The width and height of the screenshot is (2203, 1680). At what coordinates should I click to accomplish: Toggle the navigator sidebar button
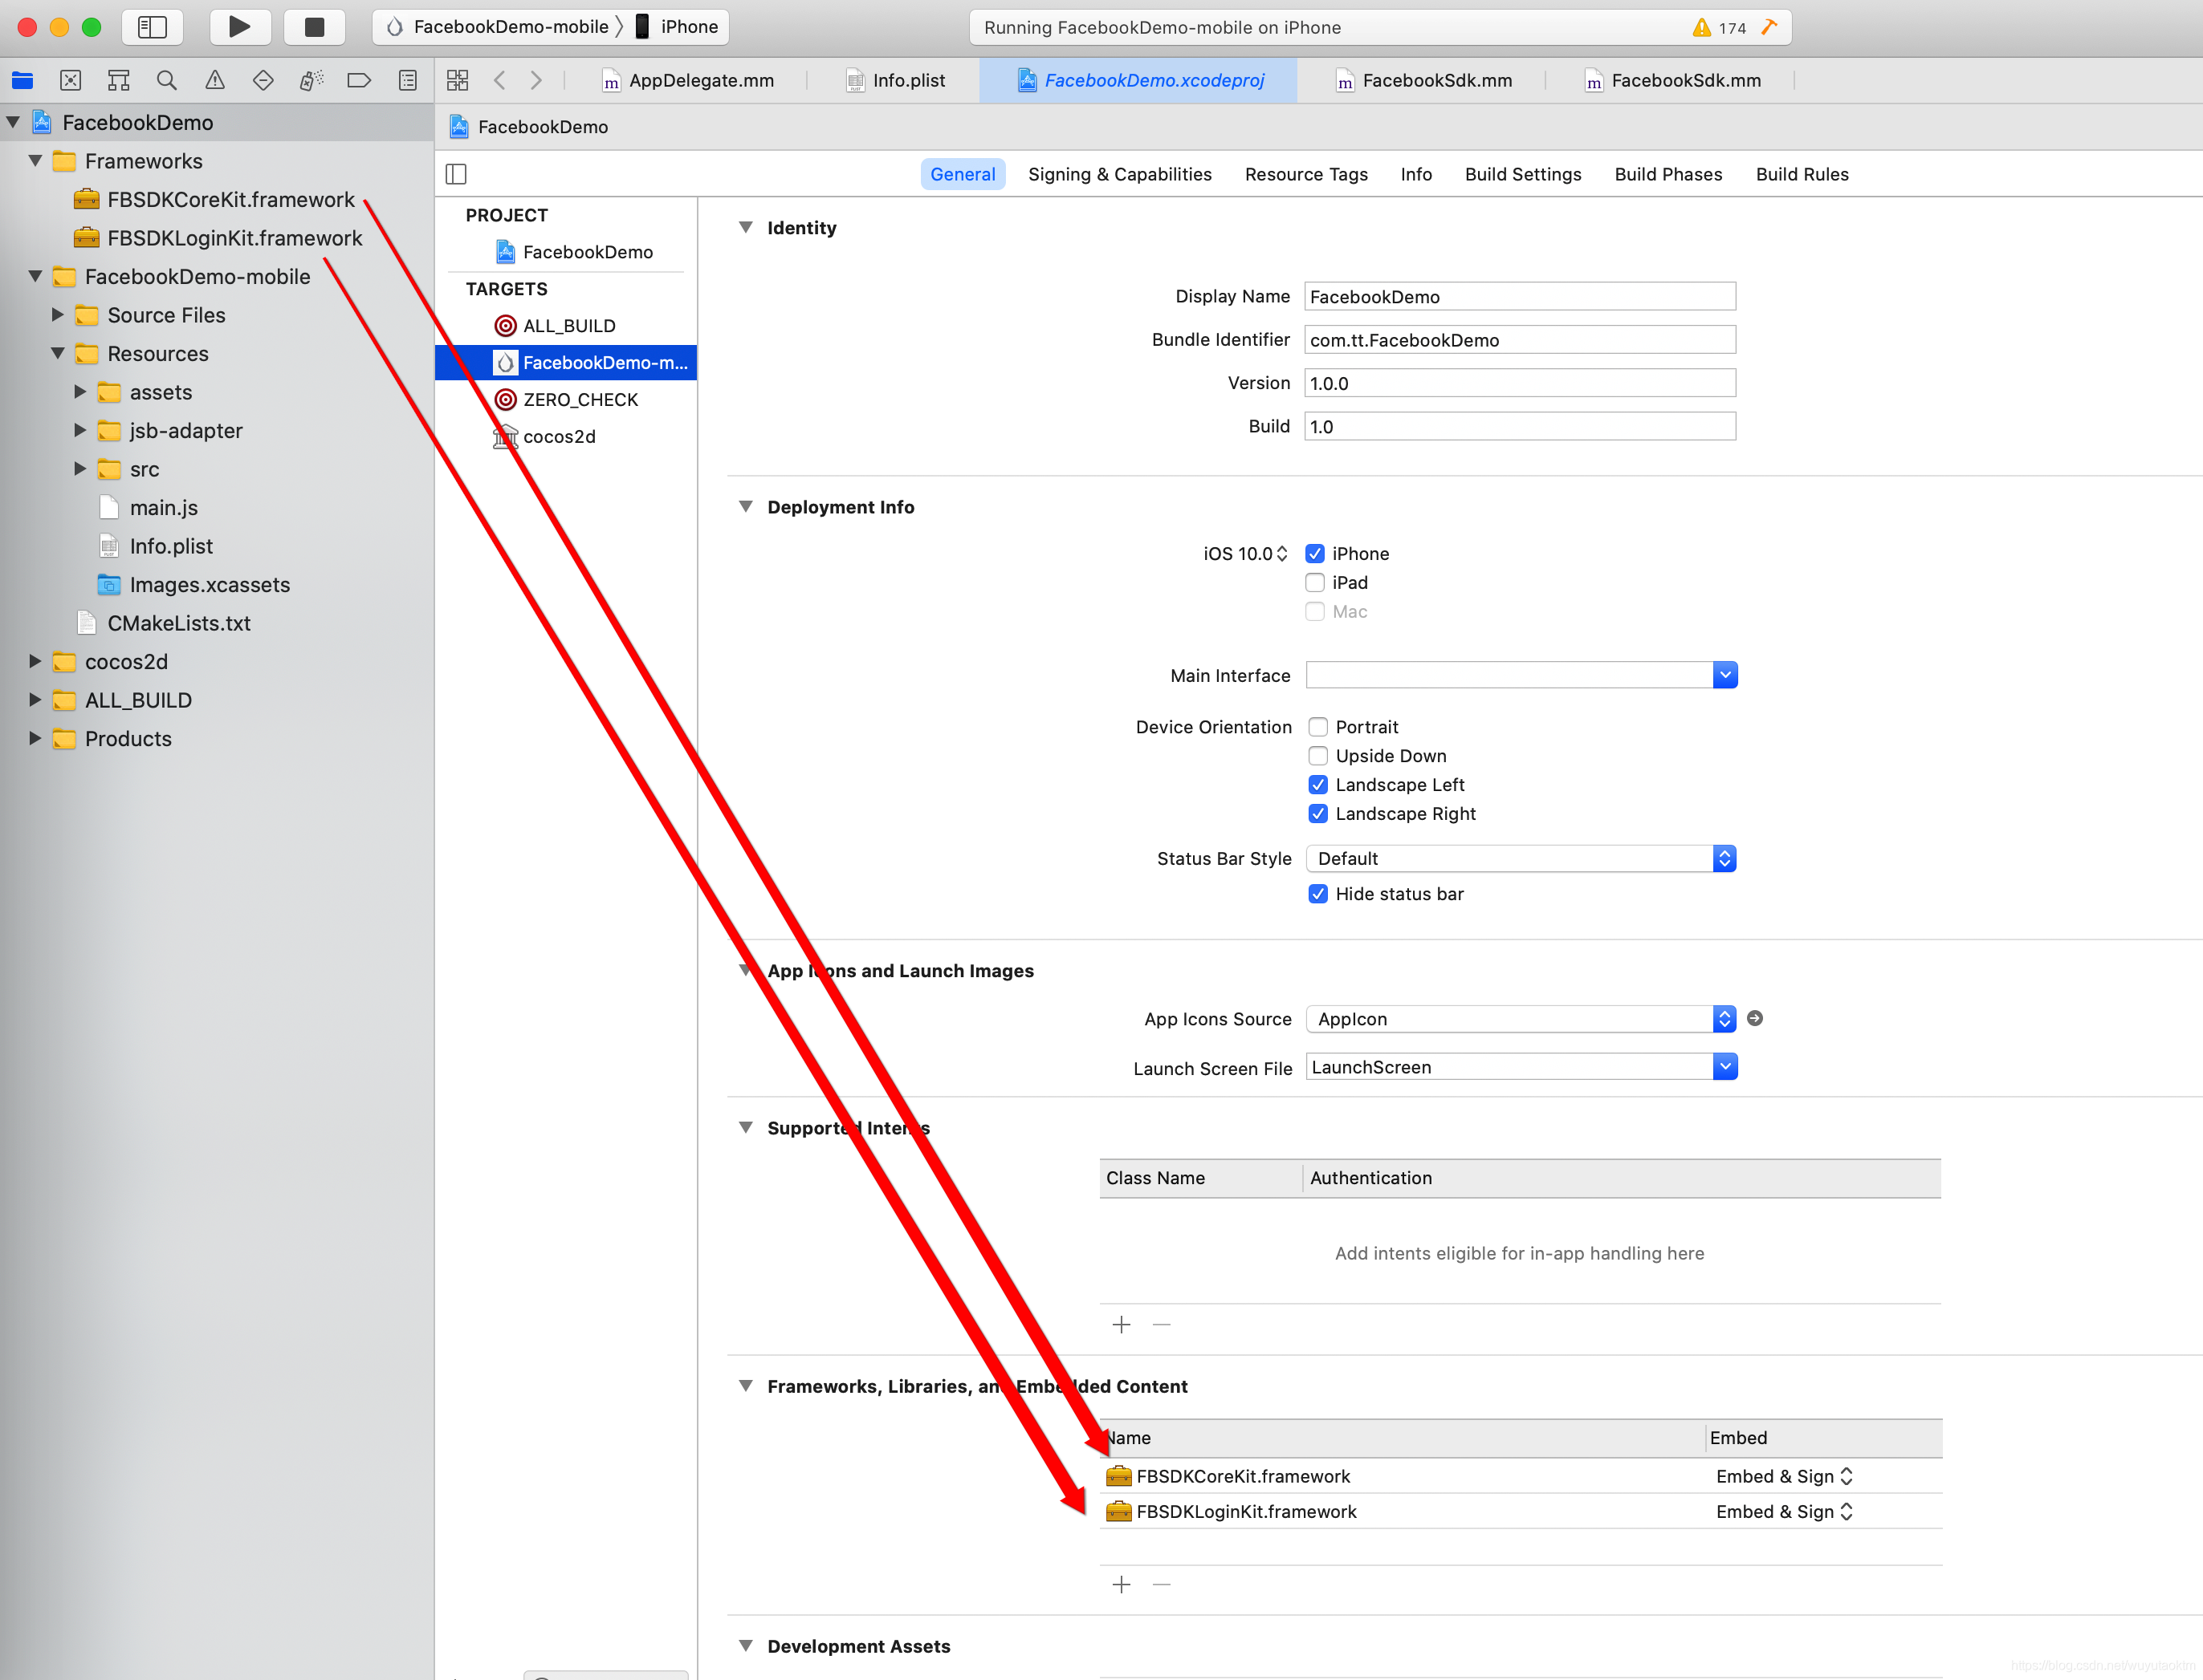pyautogui.click(x=152, y=27)
